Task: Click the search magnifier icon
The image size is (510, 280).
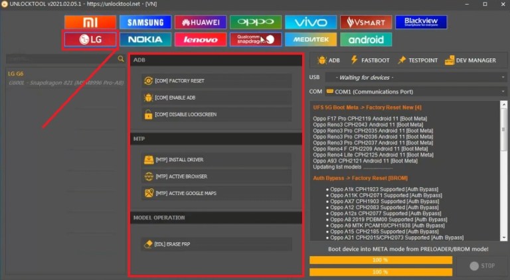Action: click(x=121, y=59)
